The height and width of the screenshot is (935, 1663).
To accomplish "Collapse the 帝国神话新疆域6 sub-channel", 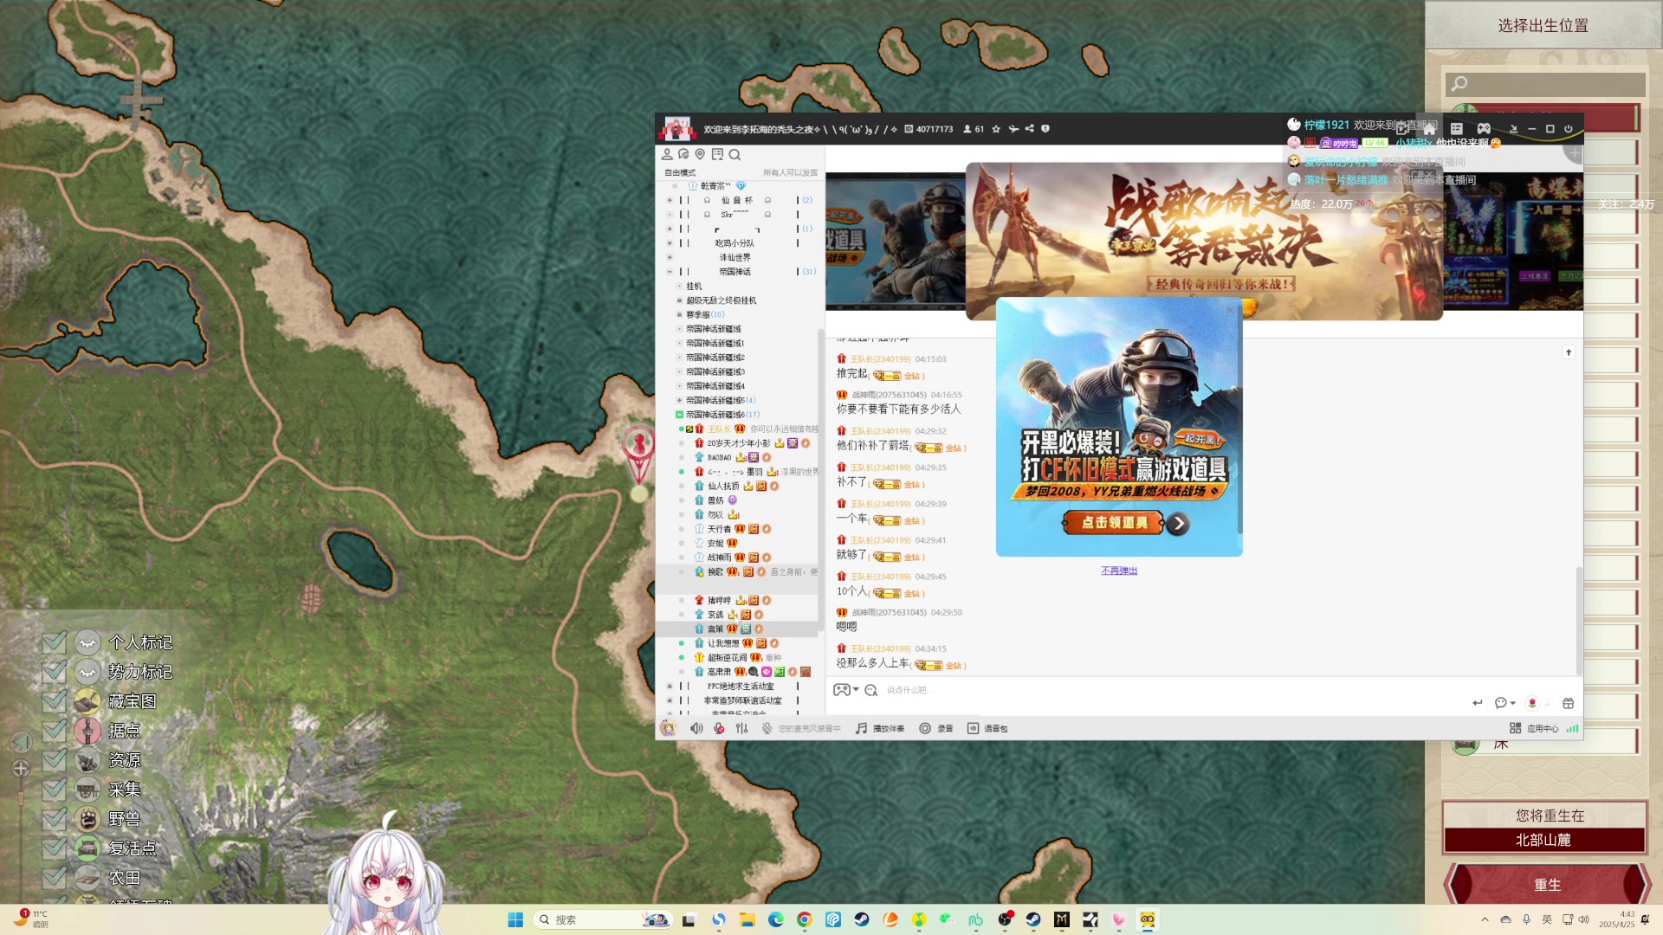I will click(679, 415).
